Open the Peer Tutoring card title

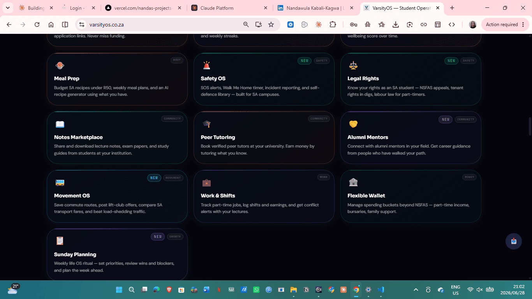point(218,137)
